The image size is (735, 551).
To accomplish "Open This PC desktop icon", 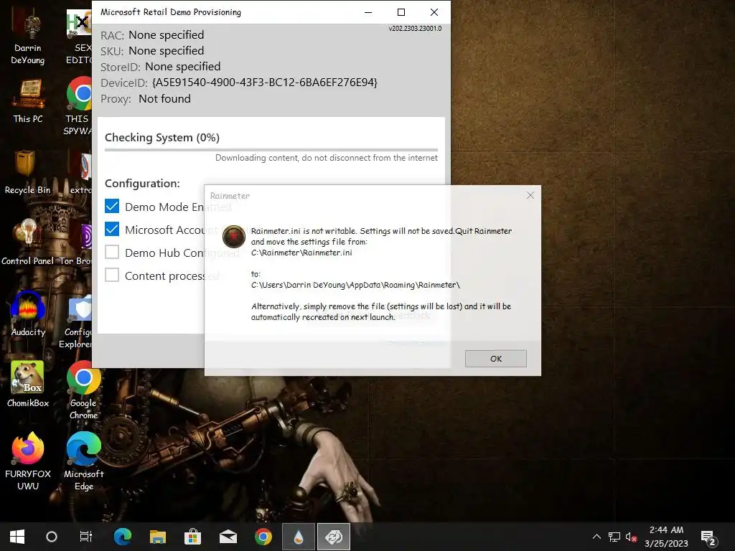I will pos(28,100).
